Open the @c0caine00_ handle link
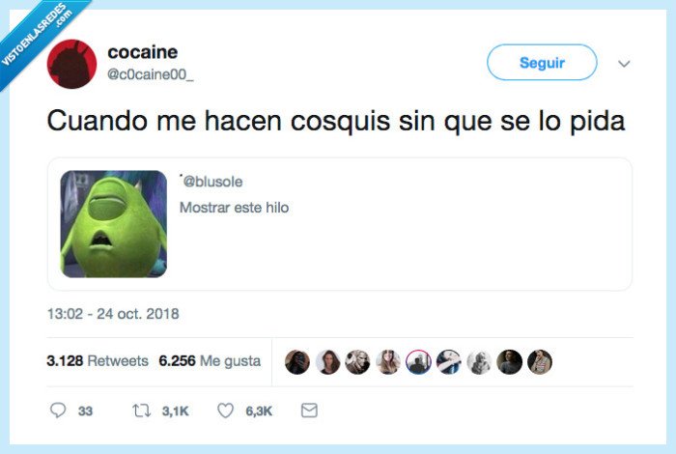 click(150, 74)
